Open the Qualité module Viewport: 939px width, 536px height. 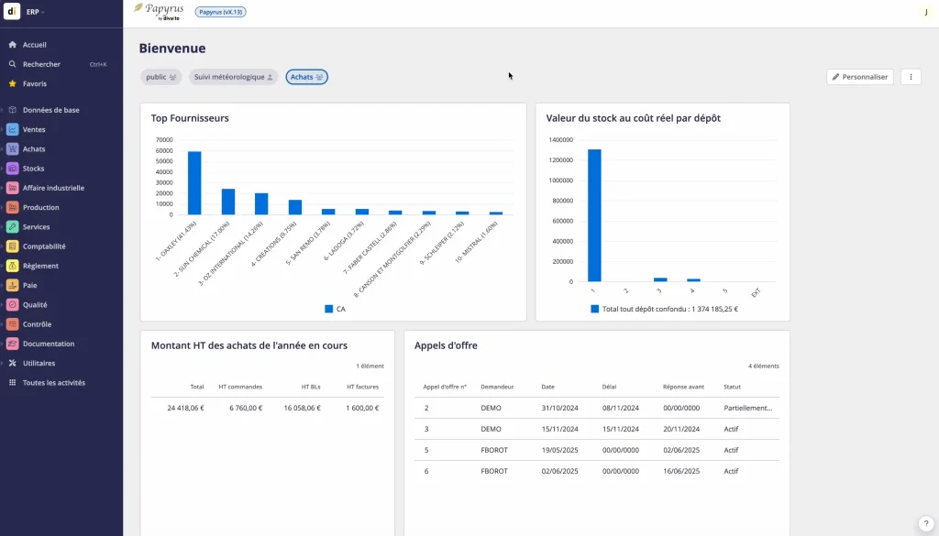point(35,304)
